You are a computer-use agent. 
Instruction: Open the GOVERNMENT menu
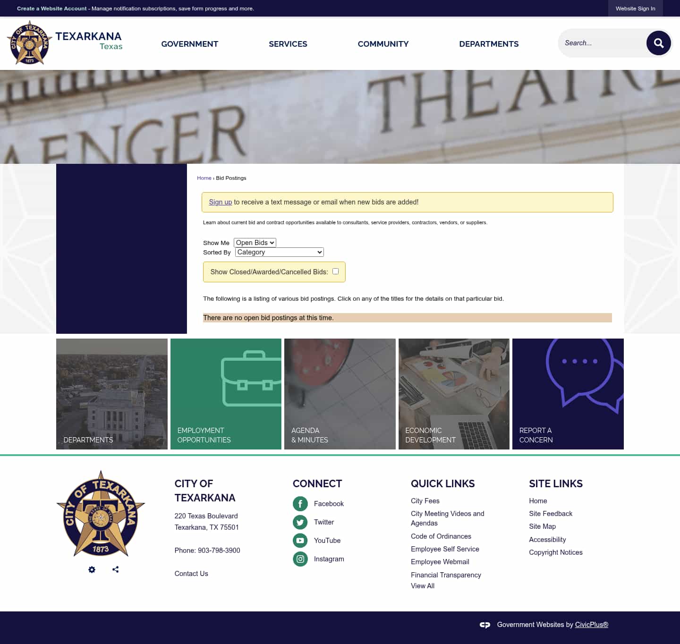click(x=189, y=44)
